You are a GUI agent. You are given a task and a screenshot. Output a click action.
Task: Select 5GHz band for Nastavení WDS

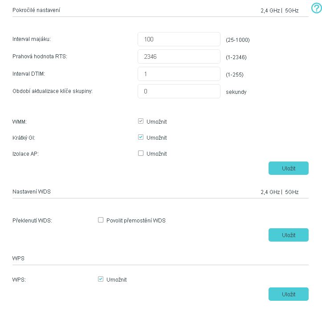pyautogui.click(x=291, y=192)
